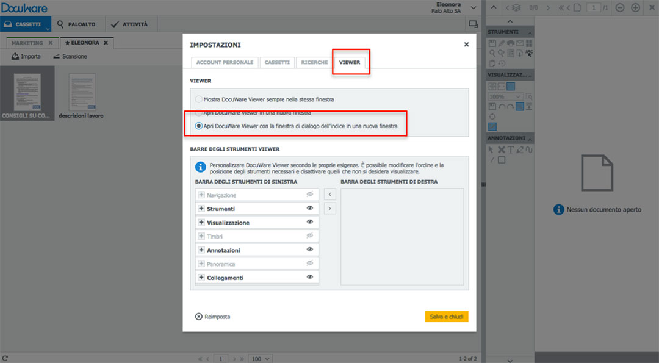Click the print icon in Strumenti panel
Screen dimensions: 659x363
(511, 43)
